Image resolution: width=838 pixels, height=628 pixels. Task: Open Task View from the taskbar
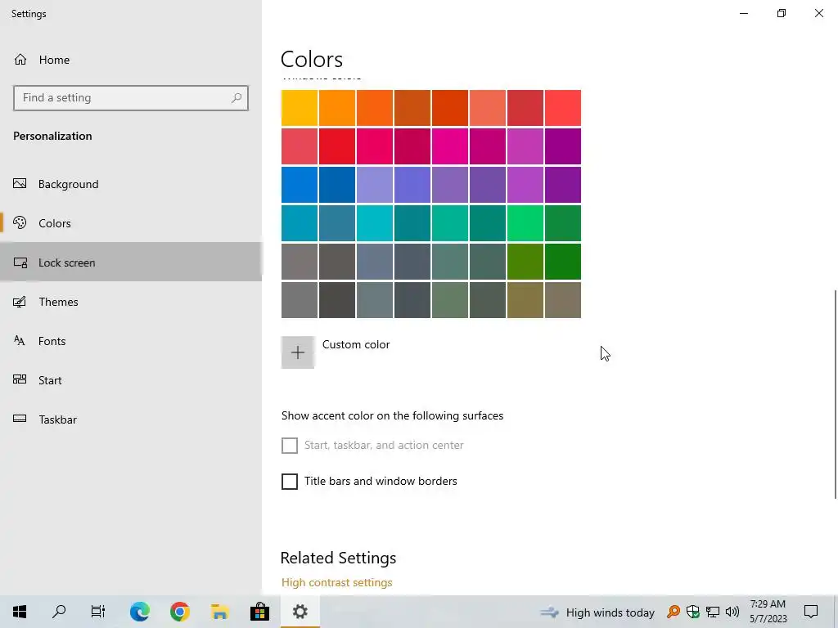pos(98,612)
